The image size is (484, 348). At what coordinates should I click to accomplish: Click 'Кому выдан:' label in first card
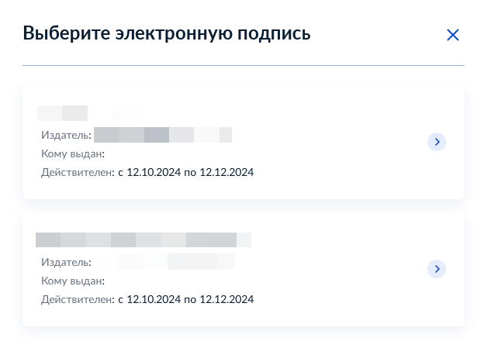coord(73,153)
